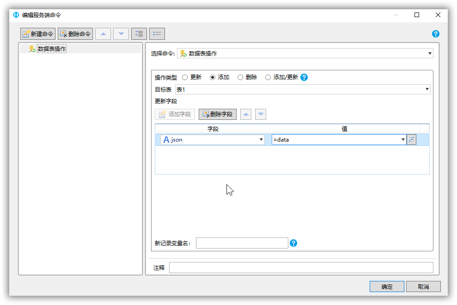Click the value settings icon beside =data
This screenshot has height=305, width=457.
[411, 139]
